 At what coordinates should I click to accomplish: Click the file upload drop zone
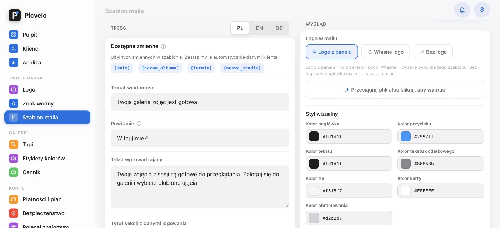coord(395,90)
